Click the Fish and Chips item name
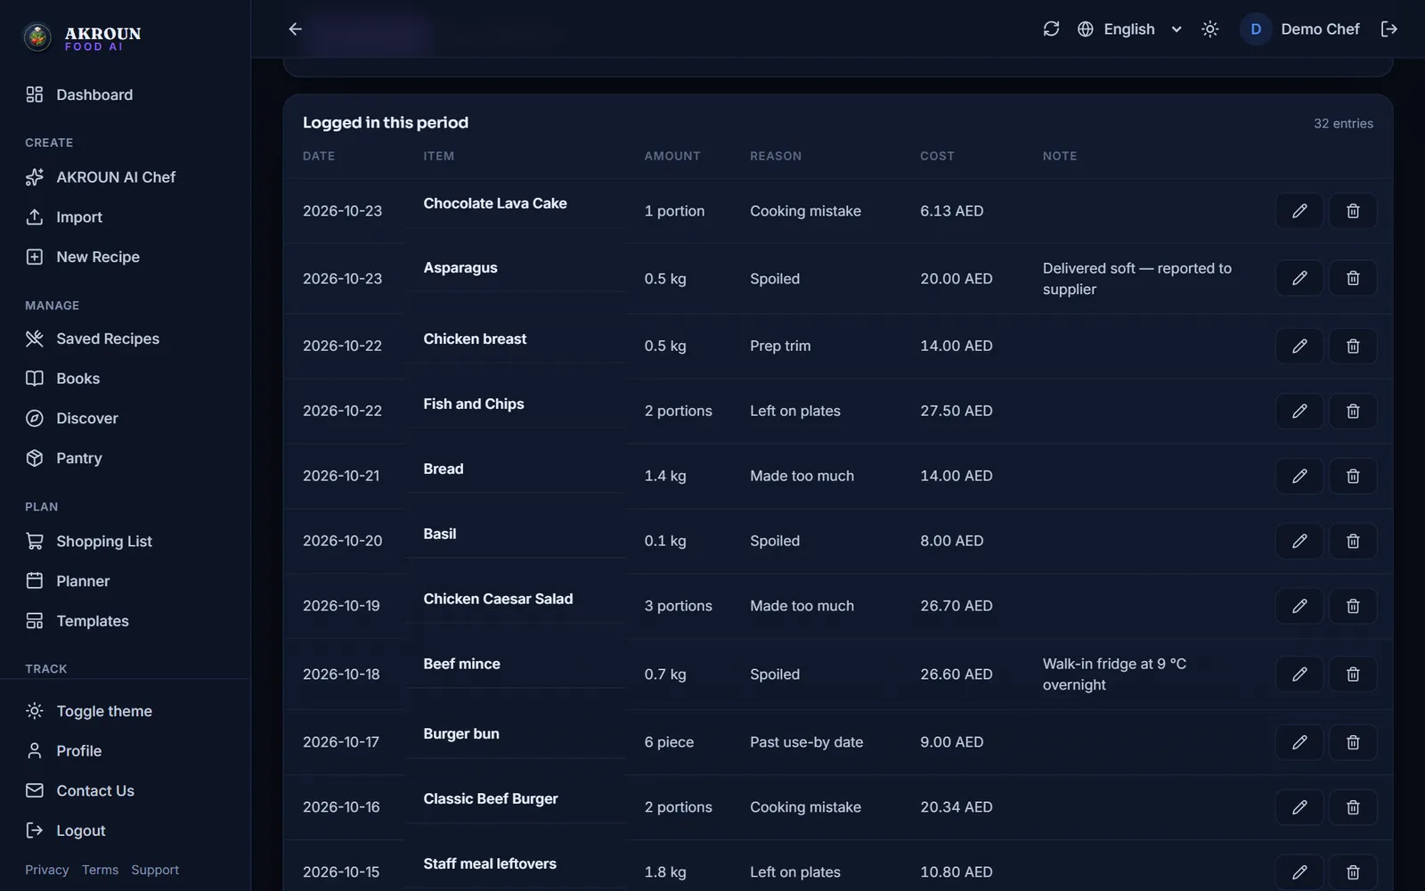This screenshot has height=891, width=1425. pos(473,404)
